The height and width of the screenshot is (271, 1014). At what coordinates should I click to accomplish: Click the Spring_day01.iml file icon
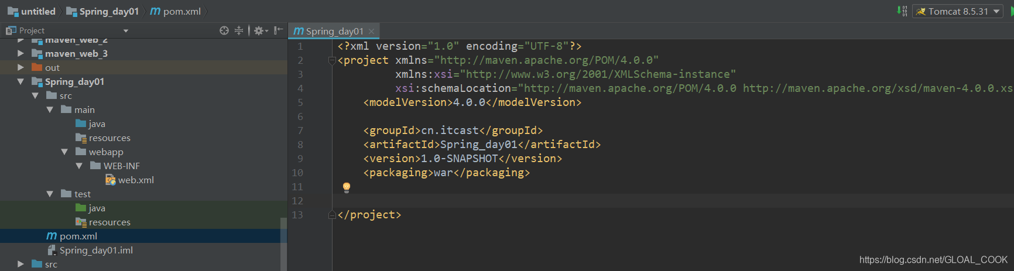[52, 250]
